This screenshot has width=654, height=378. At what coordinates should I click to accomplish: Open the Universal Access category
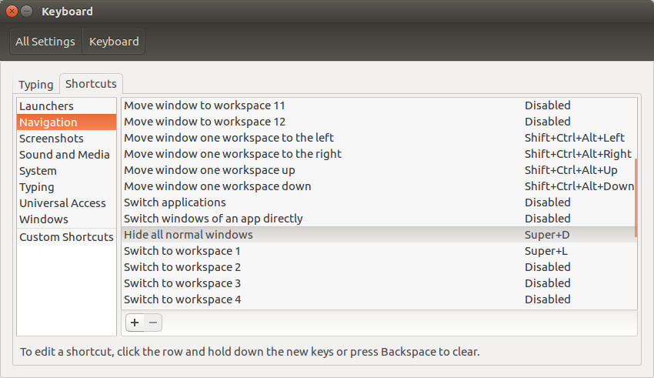(62, 203)
